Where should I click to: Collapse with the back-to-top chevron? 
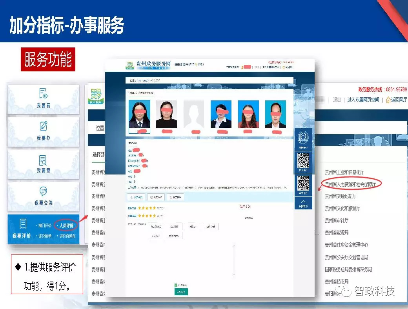coord(303,201)
